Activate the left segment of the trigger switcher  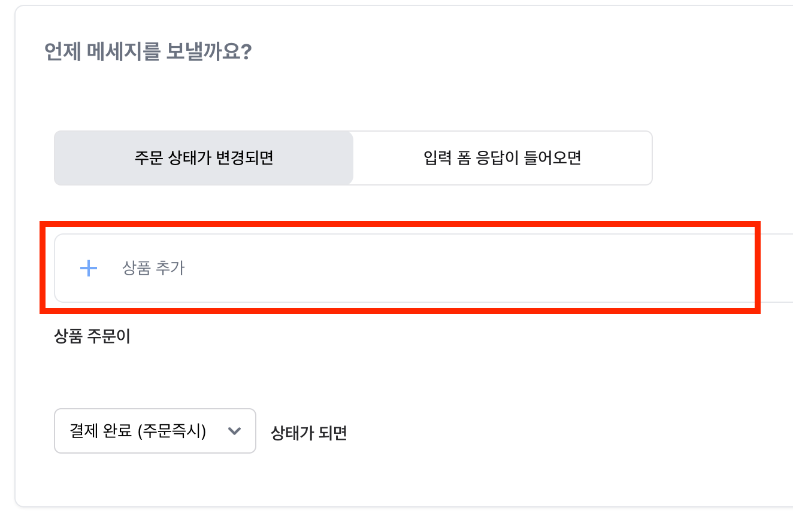204,158
